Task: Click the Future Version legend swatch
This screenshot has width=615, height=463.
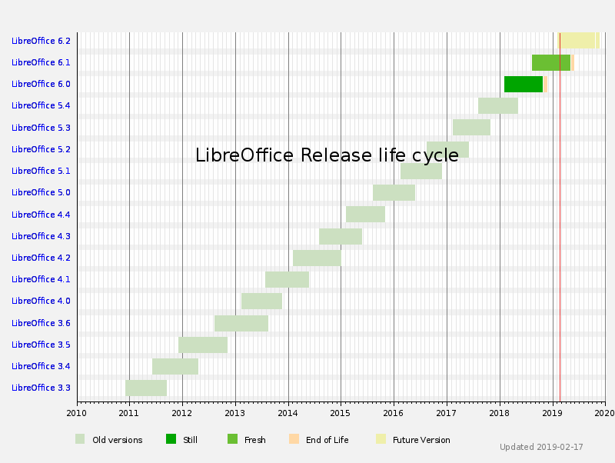Action: click(x=381, y=439)
